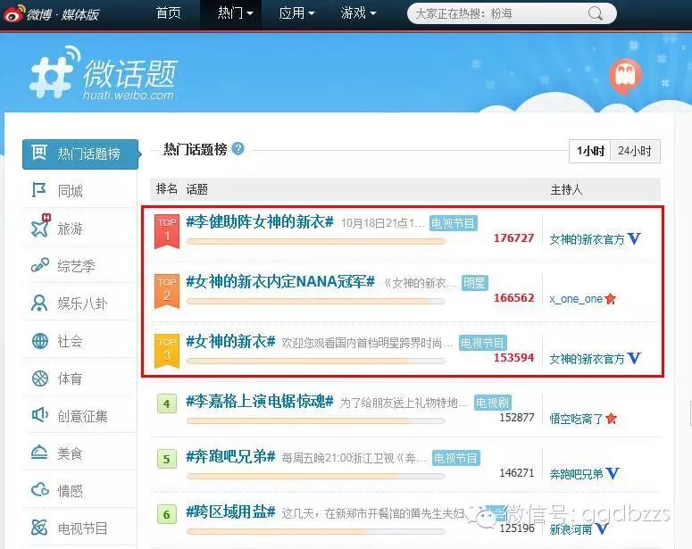Click the 体育 basketball icon

tap(39, 378)
